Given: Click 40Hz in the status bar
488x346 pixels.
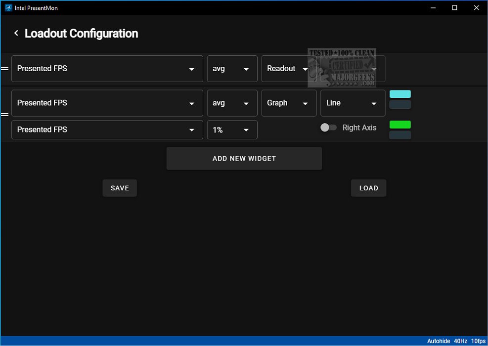Looking at the screenshot, I should [x=460, y=341].
